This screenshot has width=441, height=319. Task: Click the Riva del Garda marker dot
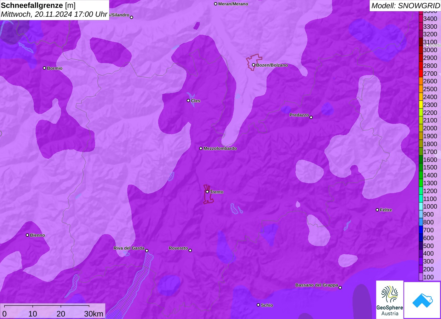click(147, 251)
